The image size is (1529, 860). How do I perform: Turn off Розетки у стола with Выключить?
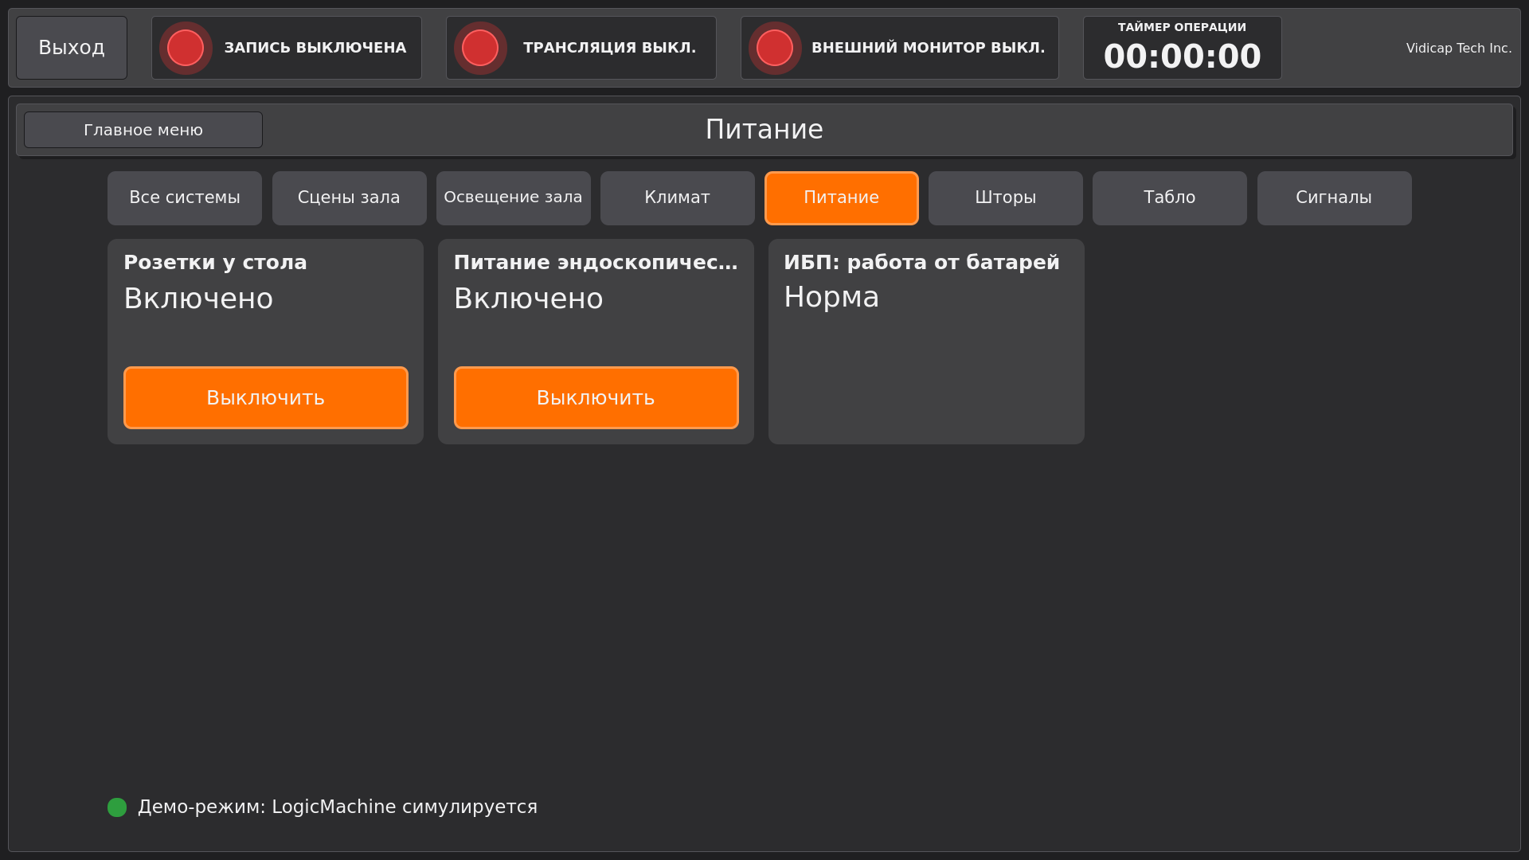coord(266,397)
